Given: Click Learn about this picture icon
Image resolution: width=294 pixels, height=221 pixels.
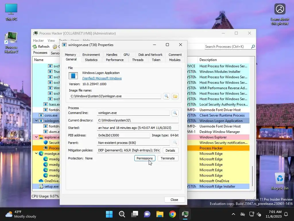Looking at the screenshot, I should point(280,14).
